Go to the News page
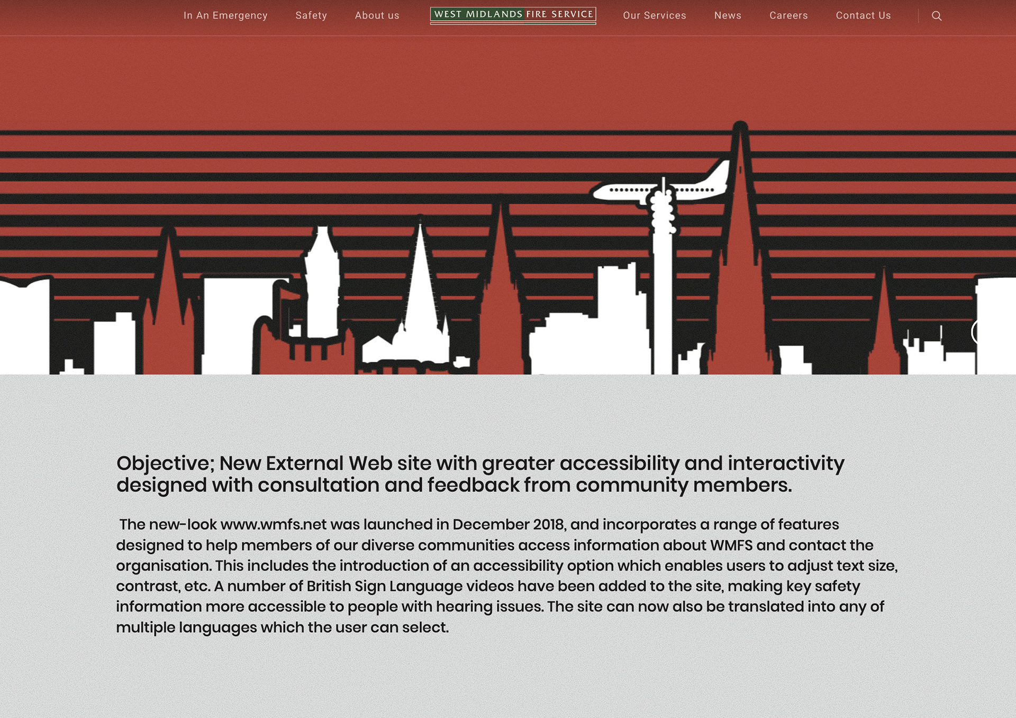The width and height of the screenshot is (1016, 718). click(x=728, y=16)
